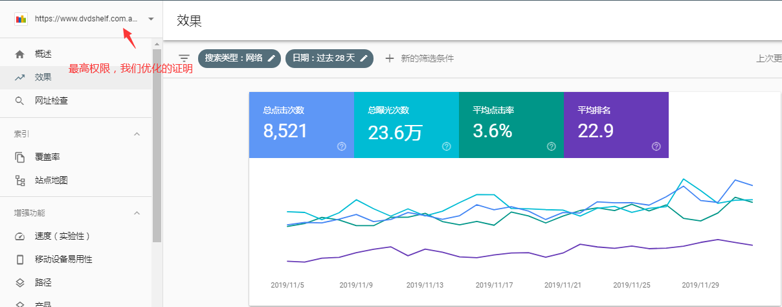Image resolution: width=782 pixels, height=307 pixels.
Task: Click pencil icon on 日期 chip
Action: pos(364,58)
